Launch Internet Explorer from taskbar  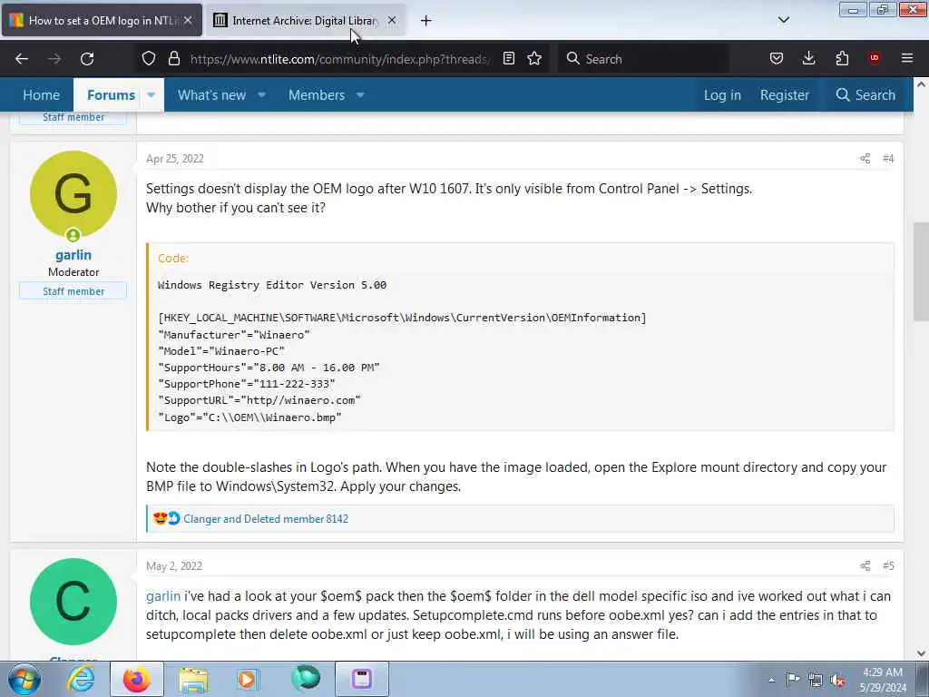[x=81, y=679]
